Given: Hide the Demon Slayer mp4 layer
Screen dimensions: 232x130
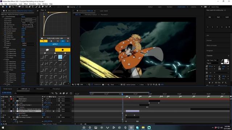Looking at the screenshot, I should click(x=1, y=109).
